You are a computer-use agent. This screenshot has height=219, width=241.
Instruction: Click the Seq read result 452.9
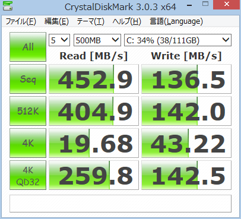tap(94, 79)
